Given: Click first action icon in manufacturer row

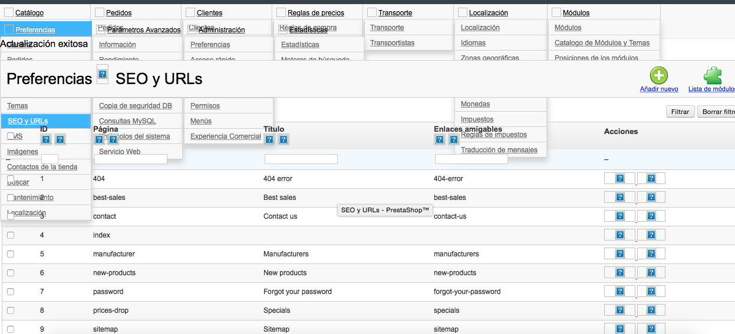Looking at the screenshot, I should click(x=619, y=254).
